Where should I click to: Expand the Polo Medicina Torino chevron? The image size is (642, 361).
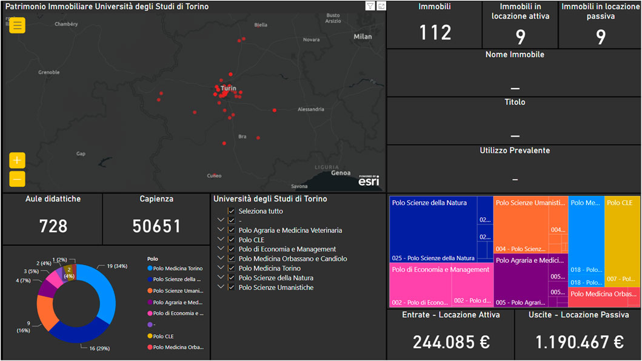coord(221,268)
